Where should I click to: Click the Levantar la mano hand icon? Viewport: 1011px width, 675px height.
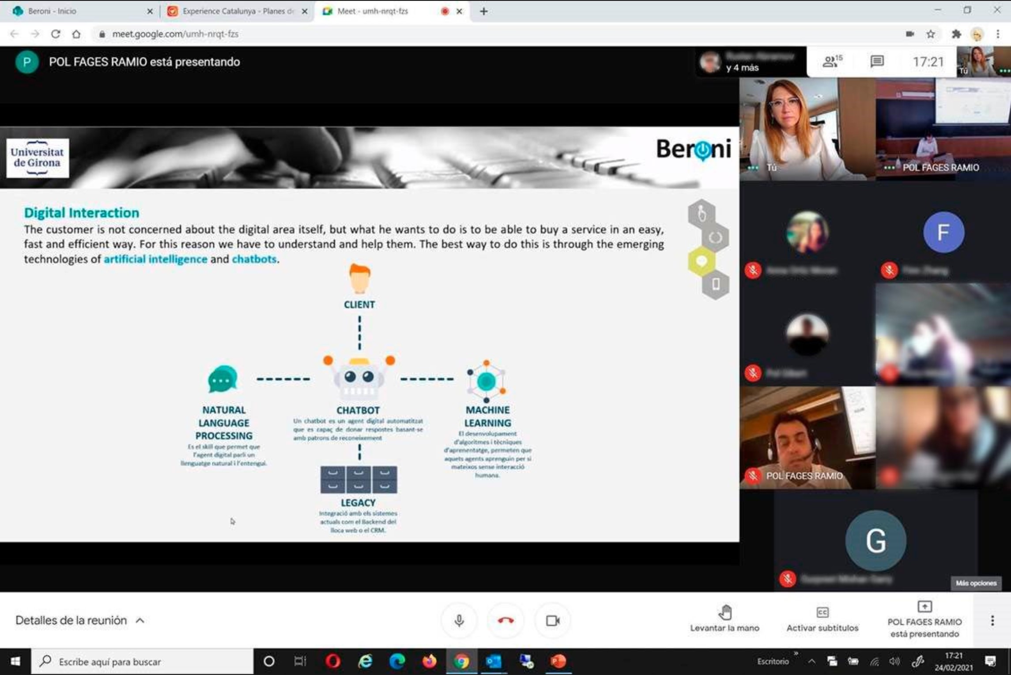tap(724, 613)
